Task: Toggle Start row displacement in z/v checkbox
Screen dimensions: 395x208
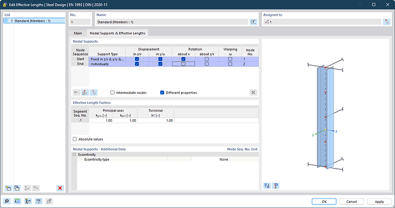Action: (x=137, y=59)
